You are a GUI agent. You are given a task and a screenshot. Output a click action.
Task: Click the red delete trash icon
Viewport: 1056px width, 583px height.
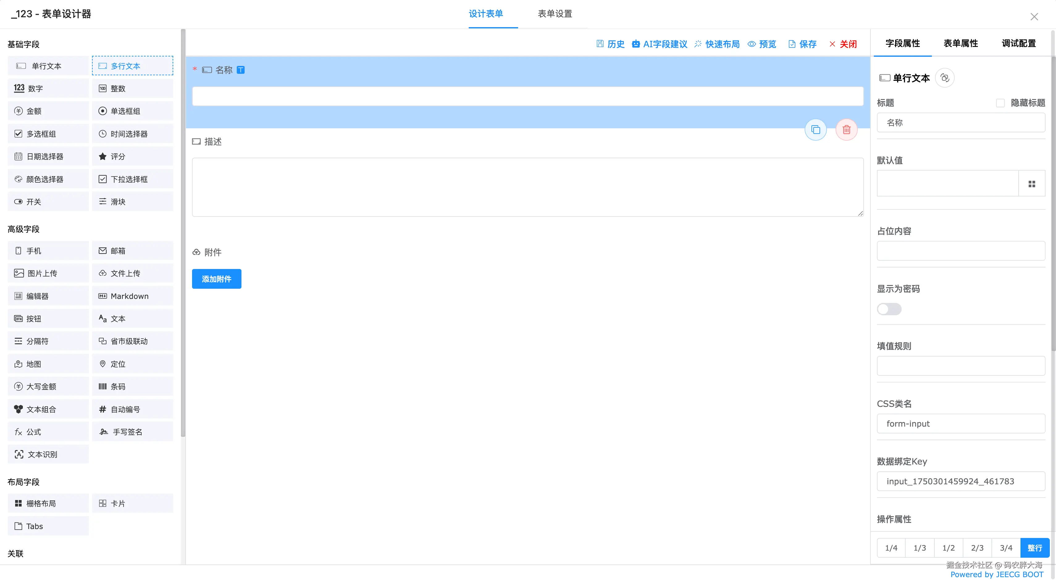tap(846, 130)
